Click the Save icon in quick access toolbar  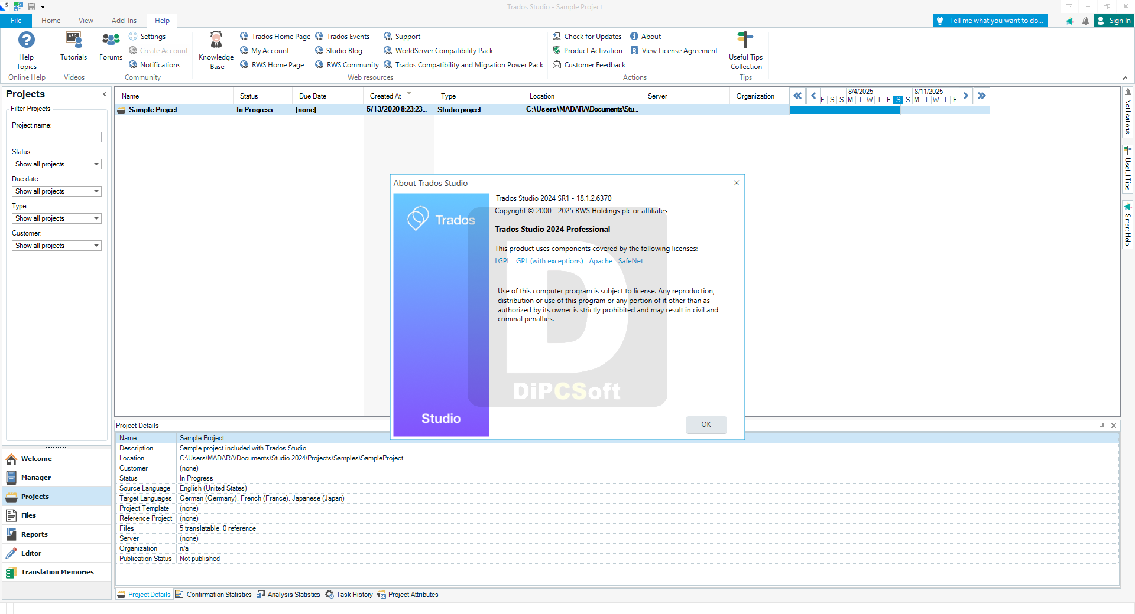pos(31,6)
